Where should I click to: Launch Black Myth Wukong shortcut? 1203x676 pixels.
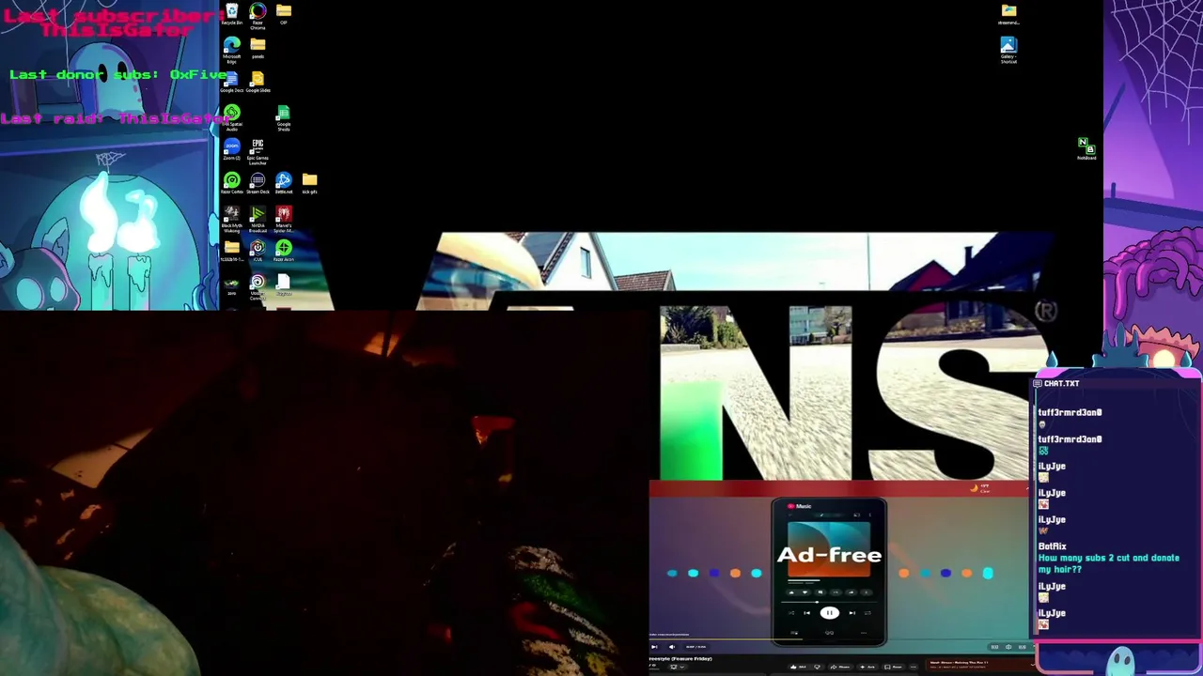point(231,219)
